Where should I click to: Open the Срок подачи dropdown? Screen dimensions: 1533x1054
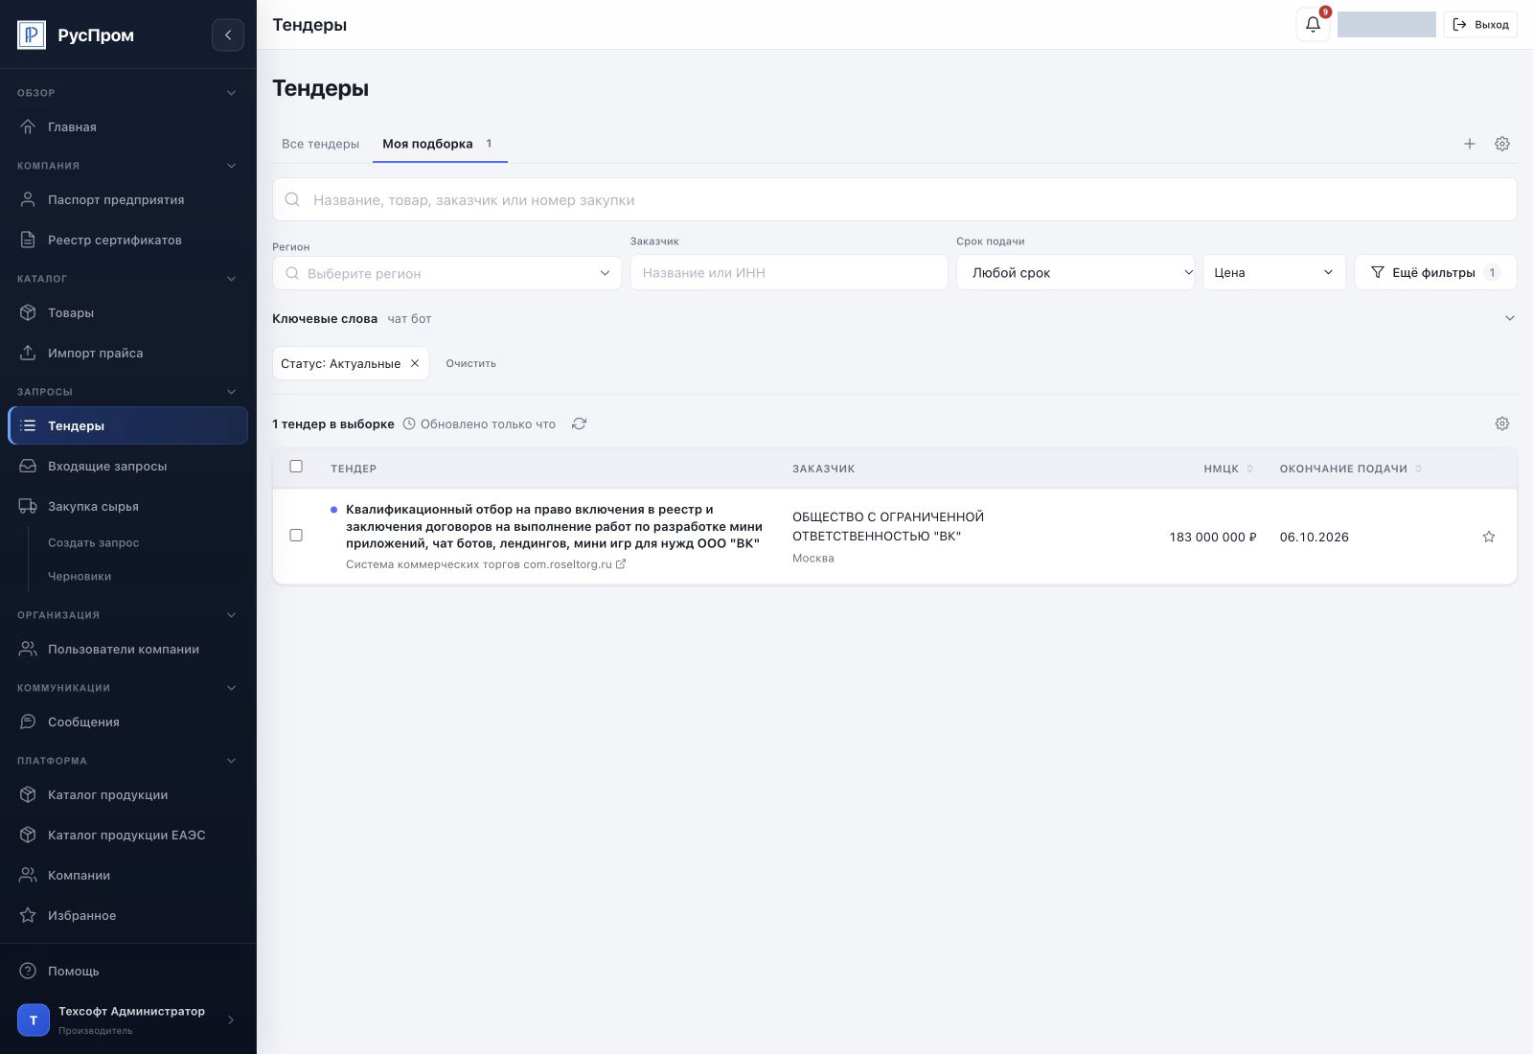tap(1075, 272)
